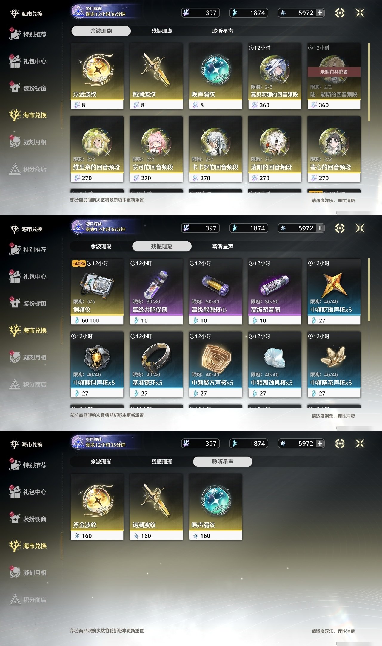Image resolution: width=382 pixels, height=646 pixels.
Task: Select the 高级共鸣促剂 purple item
Action: click(x=156, y=292)
